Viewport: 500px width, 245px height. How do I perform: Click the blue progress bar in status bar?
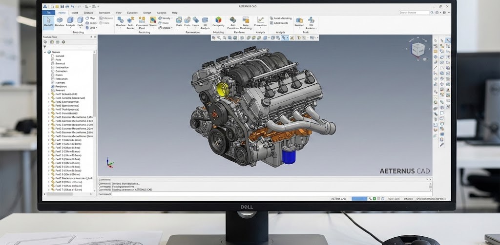click(x=359, y=199)
